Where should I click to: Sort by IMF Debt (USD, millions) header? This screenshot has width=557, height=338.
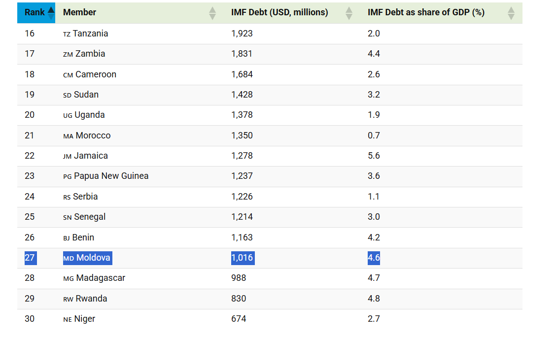click(279, 12)
